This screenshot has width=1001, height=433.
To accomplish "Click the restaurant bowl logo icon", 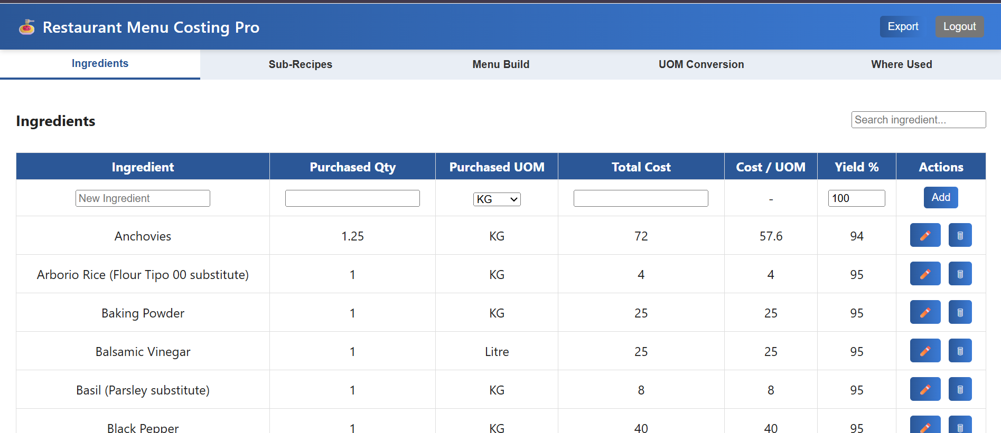I will click(x=27, y=27).
